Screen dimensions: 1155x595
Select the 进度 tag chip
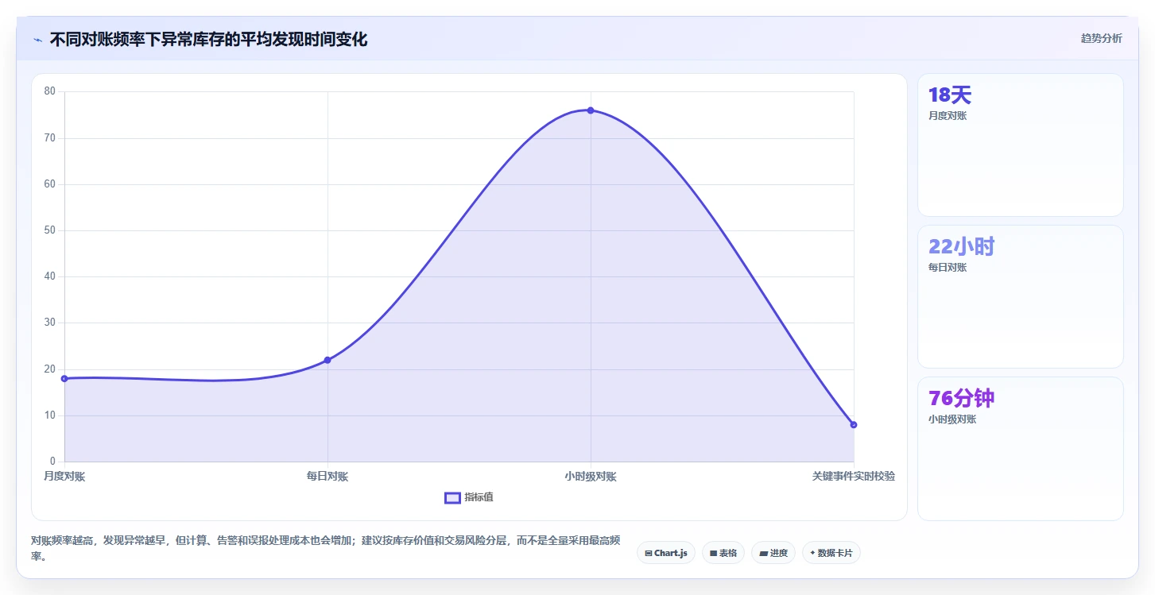click(773, 553)
